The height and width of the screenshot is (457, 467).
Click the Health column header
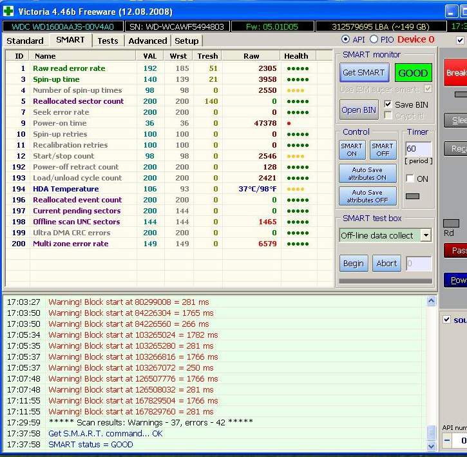click(298, 56)
